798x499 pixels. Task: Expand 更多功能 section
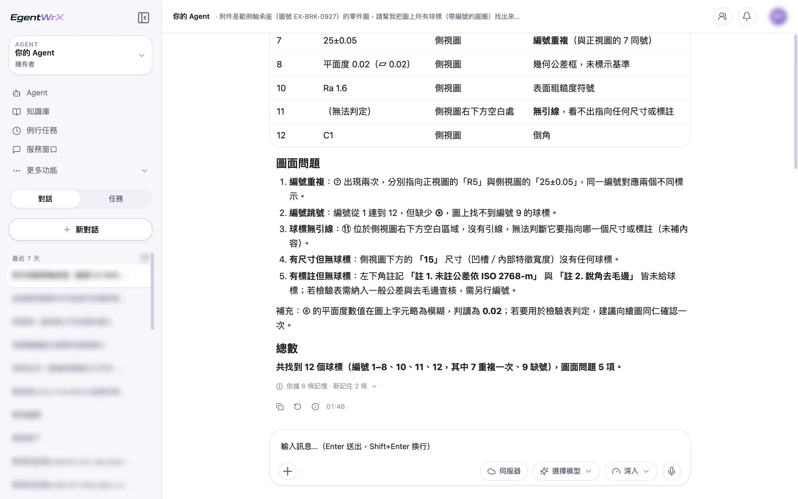(x=80, y=170)
